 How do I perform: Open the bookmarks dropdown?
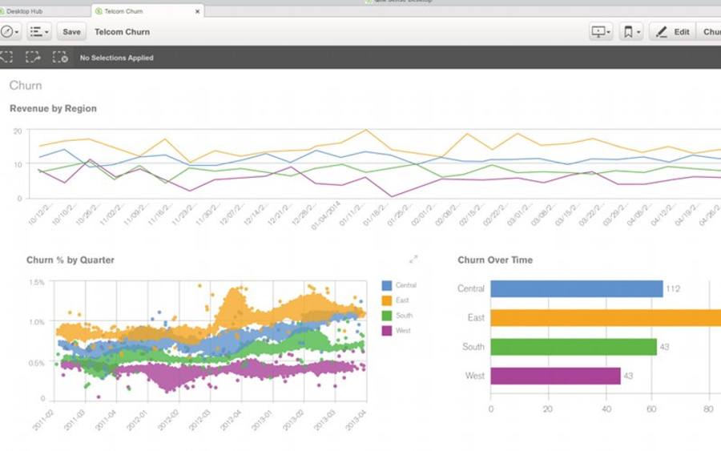[x=631, y=32]
